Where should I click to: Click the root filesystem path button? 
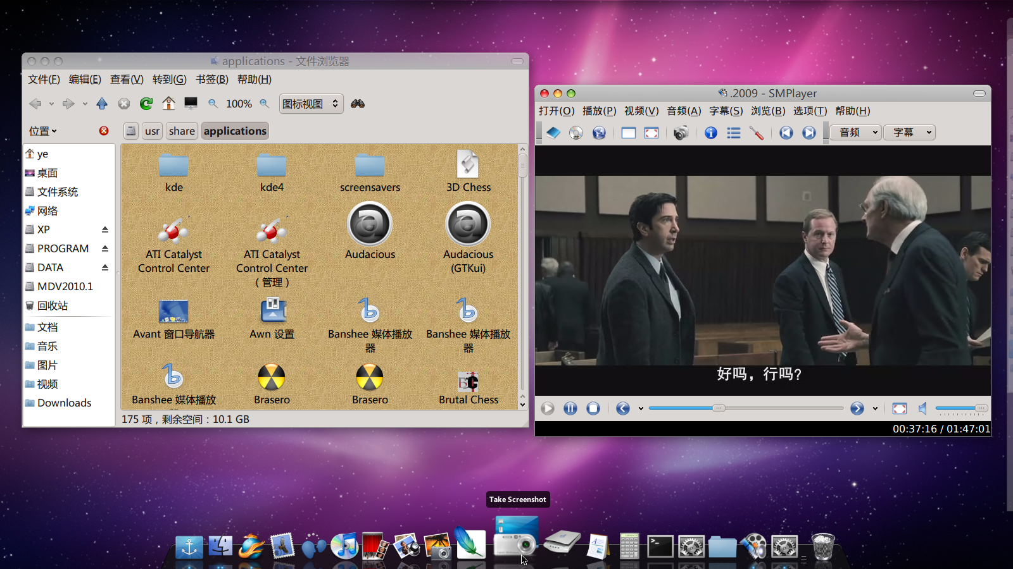tap(131, 131)
